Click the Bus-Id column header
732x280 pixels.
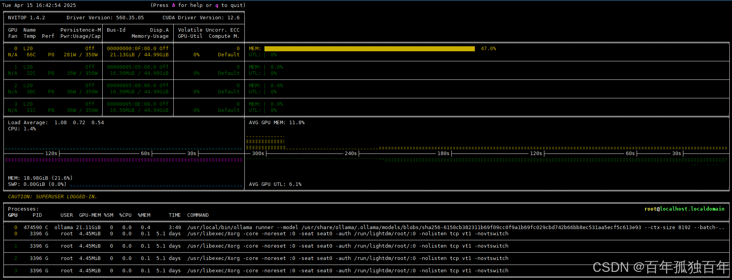[x=116, y=30]
